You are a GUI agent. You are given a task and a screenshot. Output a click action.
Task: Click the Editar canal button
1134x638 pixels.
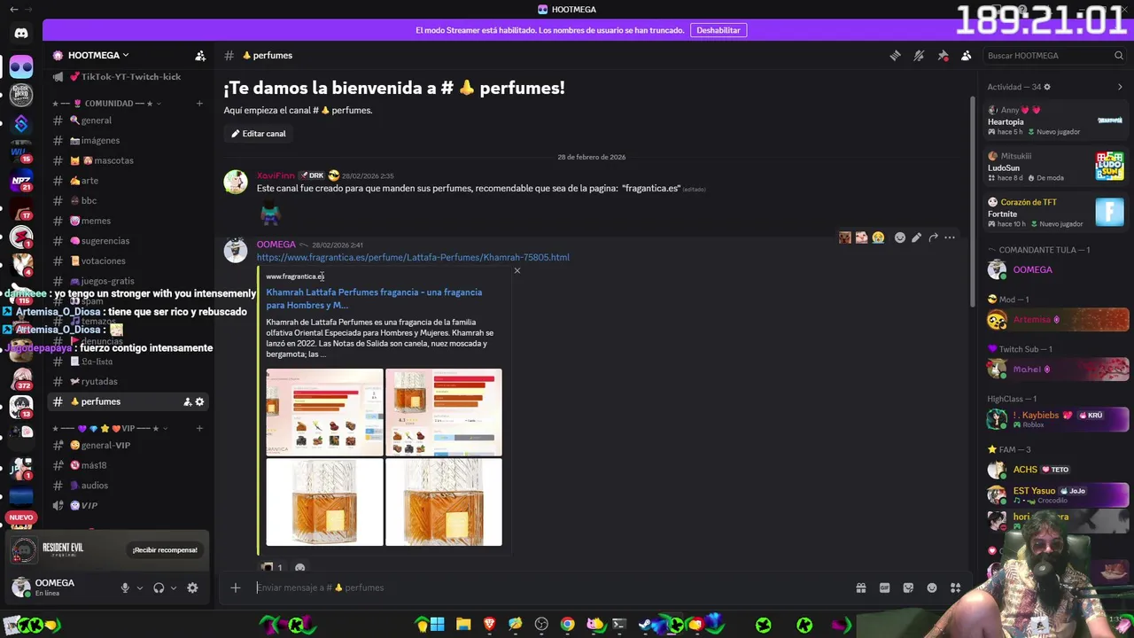[259, 134]
